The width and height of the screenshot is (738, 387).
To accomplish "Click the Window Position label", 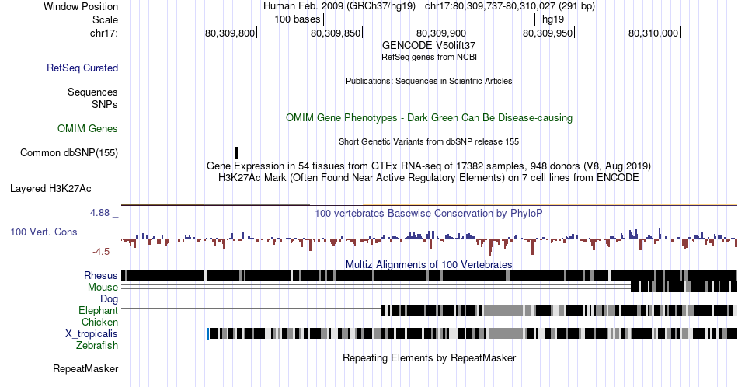I will 81,6.
